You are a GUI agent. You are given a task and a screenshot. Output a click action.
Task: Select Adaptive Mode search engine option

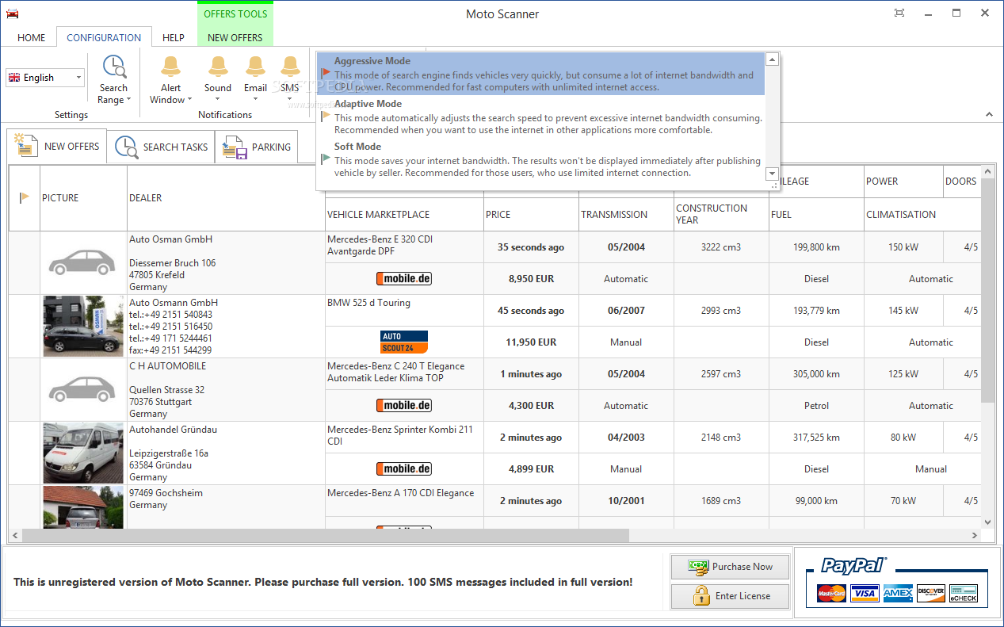click(x=540, y=117)
